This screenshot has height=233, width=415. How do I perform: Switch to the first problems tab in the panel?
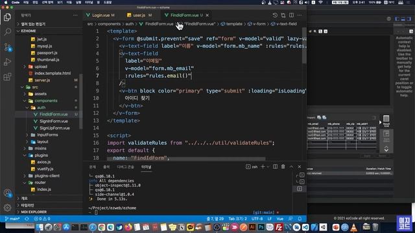pos(92,167)
